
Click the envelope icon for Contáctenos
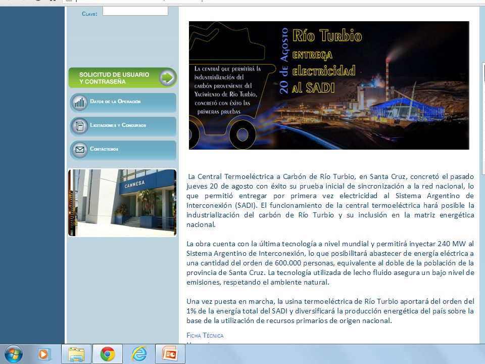[79, 150]
